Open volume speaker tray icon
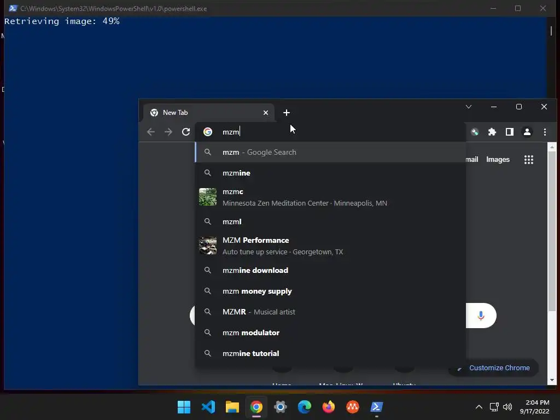560x420 pixels. pyautogui.click(x=507, y=407)
